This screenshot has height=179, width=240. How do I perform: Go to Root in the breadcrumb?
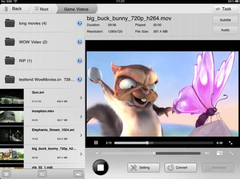coord(42,9)
